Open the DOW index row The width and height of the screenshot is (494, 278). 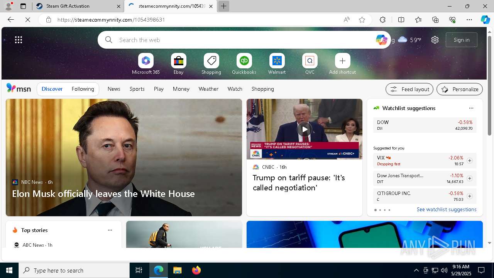(425, 125)
